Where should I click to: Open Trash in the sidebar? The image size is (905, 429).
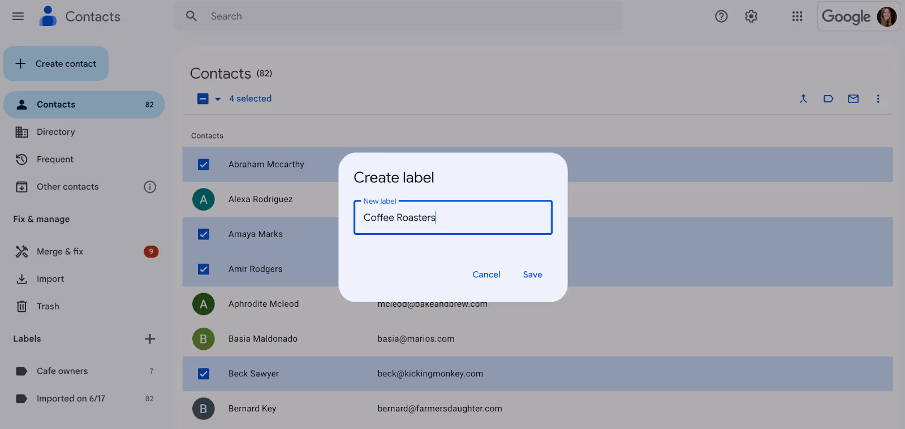tap(84, 306)
